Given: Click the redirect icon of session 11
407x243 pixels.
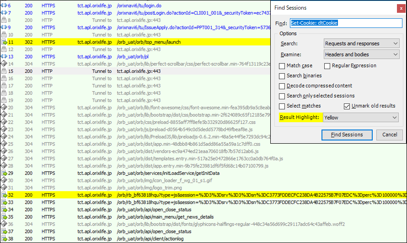Looking at the screenshot, I should point(4,42).
